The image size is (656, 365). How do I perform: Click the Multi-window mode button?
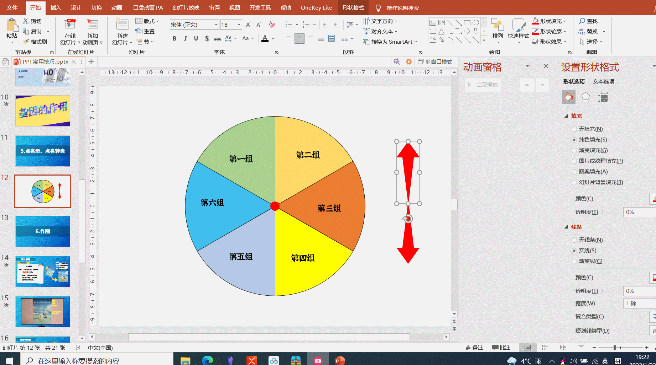coord(435,61)
